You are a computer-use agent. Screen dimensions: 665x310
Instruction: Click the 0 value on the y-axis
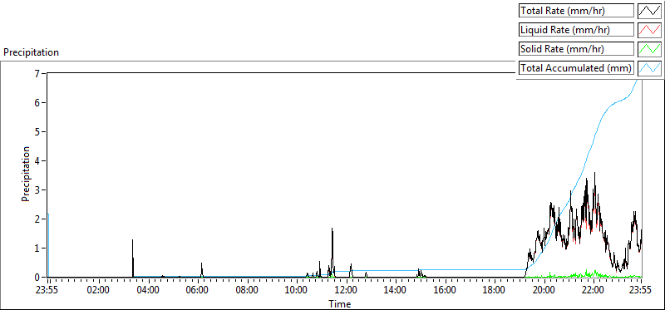coord(37,277)
